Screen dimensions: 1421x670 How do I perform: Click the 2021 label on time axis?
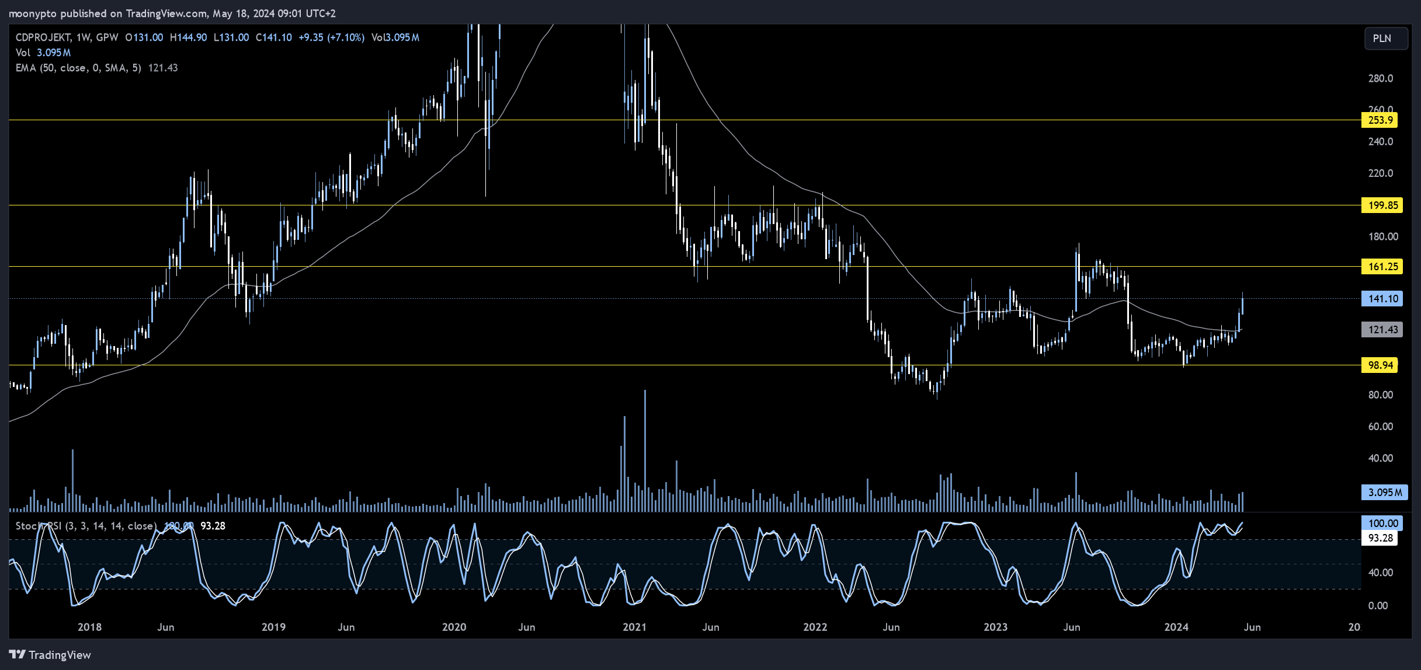(x=634, y=627)
